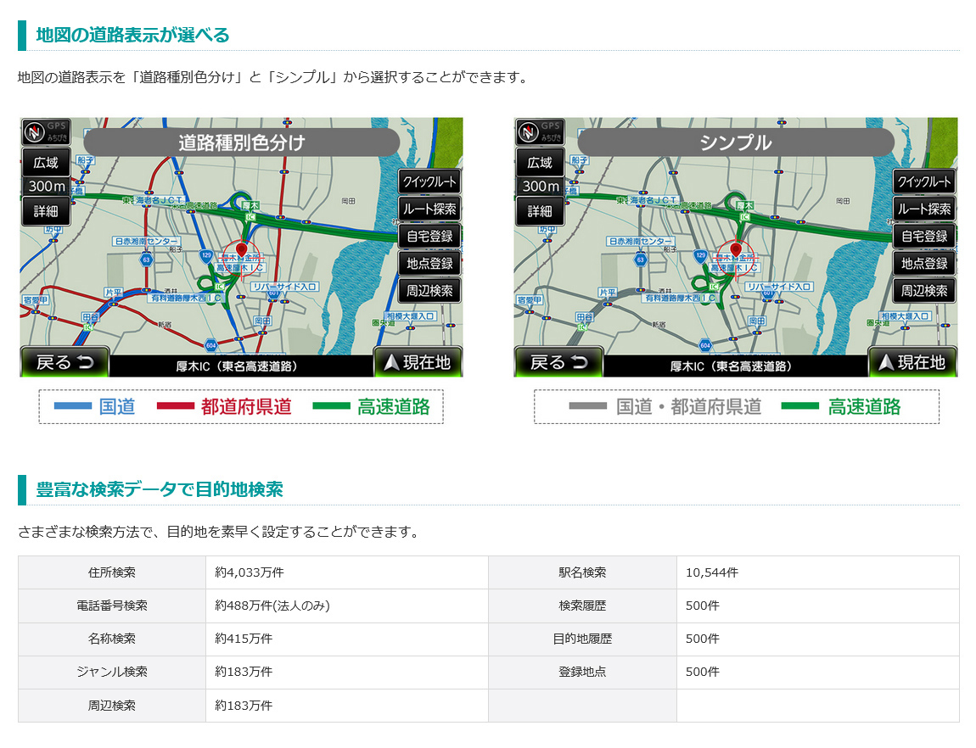Click route 604 shield on right map
976x748 pixels.
[704, 345]
